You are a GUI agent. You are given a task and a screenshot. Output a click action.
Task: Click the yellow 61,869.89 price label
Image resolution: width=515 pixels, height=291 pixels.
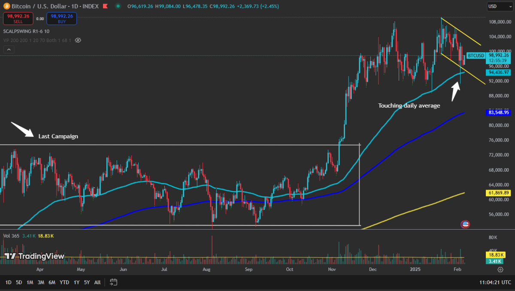498,193
